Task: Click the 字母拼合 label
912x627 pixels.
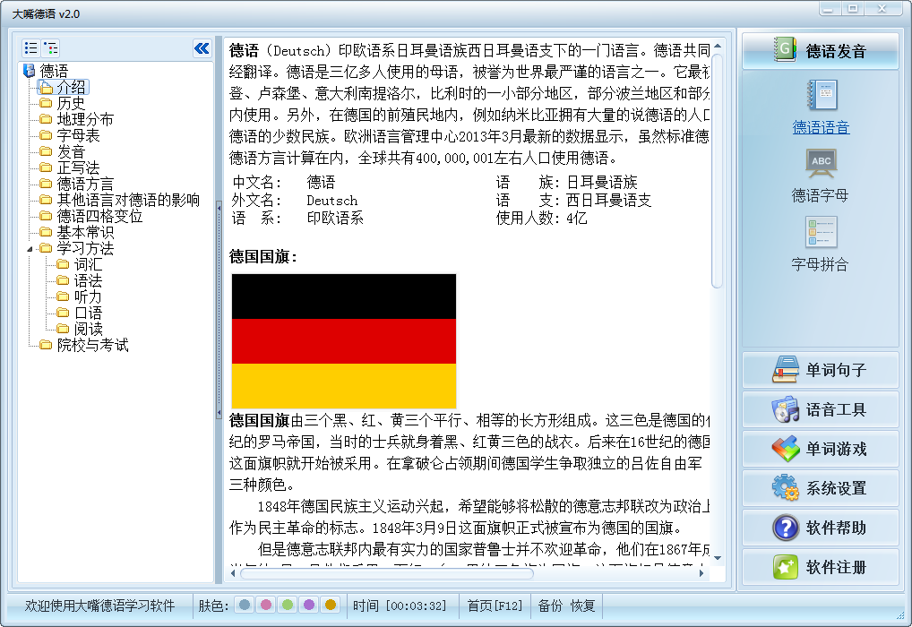Action: (820, 264)
